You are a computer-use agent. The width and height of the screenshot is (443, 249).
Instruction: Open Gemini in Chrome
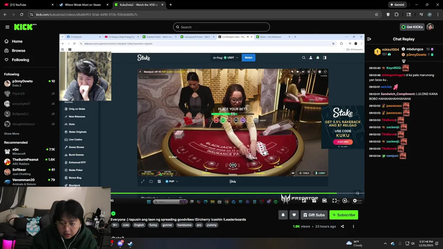coord(397,5)
